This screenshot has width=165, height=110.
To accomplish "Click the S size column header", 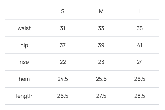I will [x=63, y=11].
